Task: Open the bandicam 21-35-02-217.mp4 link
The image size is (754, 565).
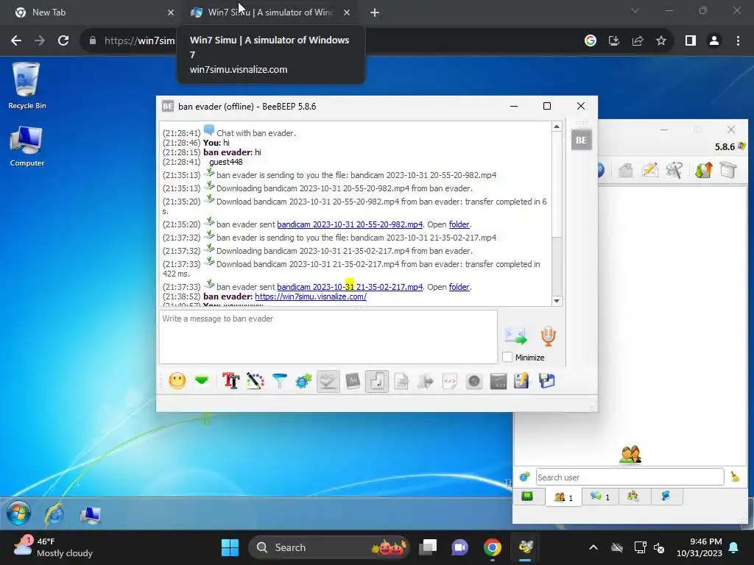Action: pyautogui.click(x=350, y=287)
